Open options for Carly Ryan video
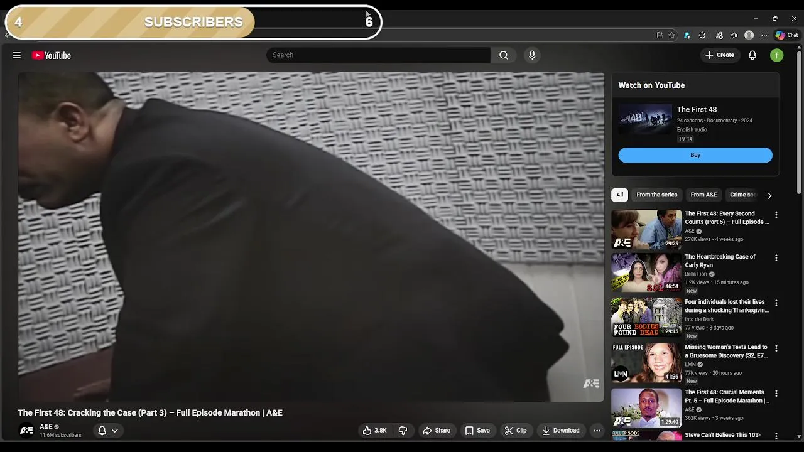 (x=776, y=258)
